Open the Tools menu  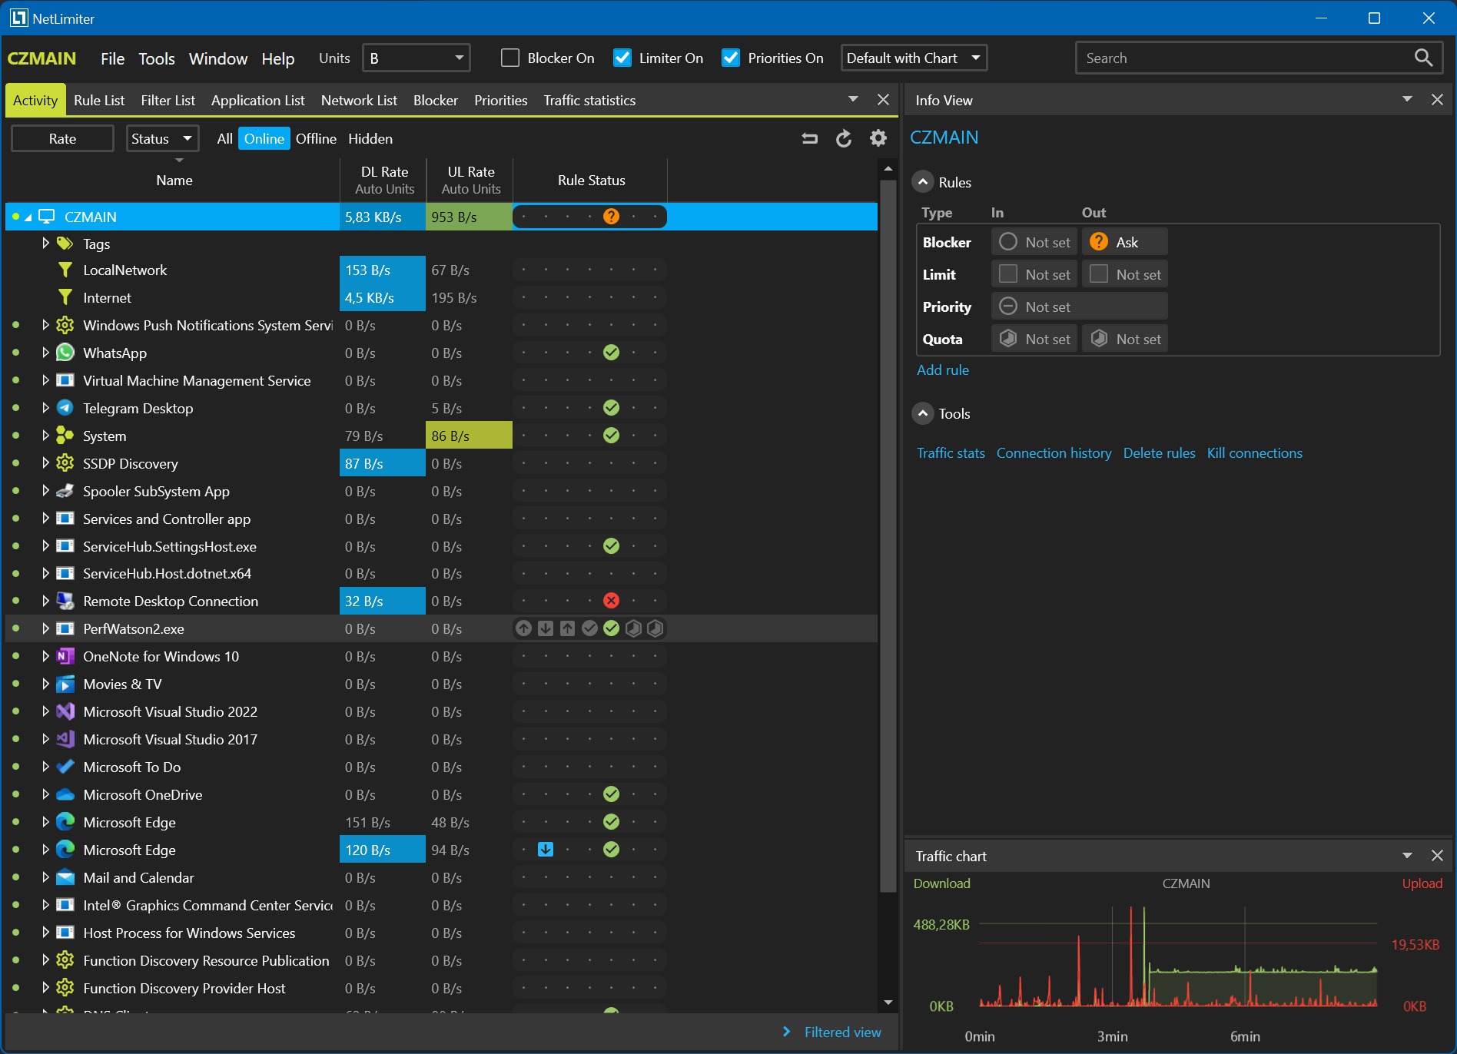(x=157, y=59)
